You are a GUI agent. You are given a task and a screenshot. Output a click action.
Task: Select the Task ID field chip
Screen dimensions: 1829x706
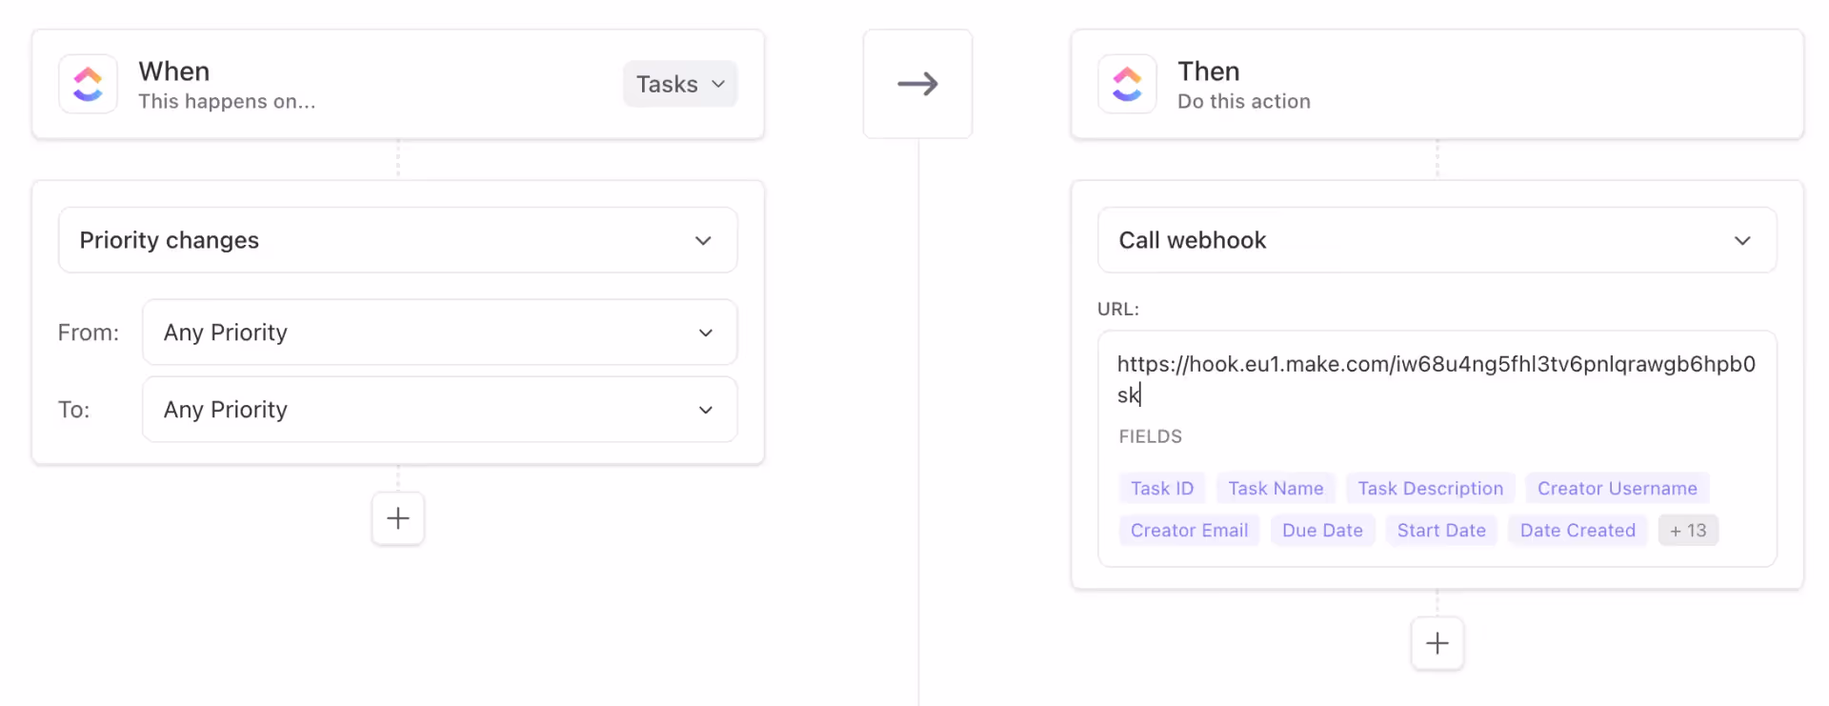coord(1161,488)
